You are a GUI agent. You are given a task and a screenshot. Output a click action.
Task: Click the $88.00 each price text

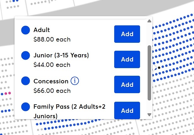[x=52, y=40]
